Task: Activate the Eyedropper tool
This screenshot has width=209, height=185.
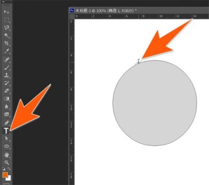Action: pos(7,51)
